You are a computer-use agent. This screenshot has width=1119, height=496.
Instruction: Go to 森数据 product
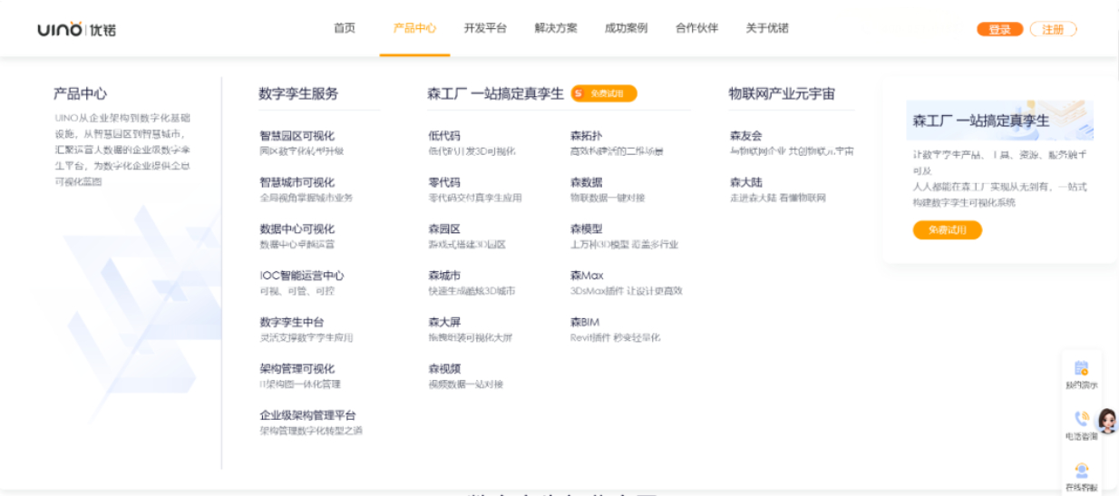(586, 182)
